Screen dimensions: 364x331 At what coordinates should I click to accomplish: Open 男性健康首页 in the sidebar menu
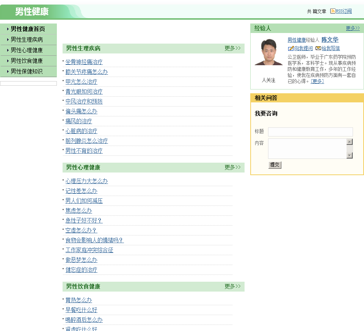(x=28, y=29)
